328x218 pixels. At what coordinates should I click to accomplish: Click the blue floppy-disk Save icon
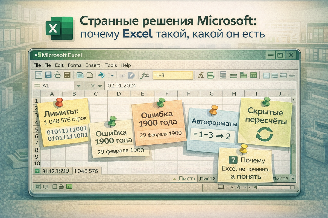[x=48, y=75]
